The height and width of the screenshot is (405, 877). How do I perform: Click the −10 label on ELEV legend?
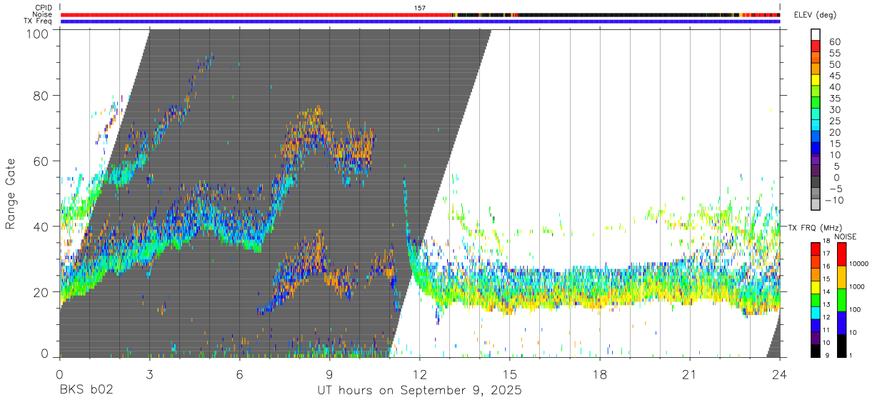point(835,200)
